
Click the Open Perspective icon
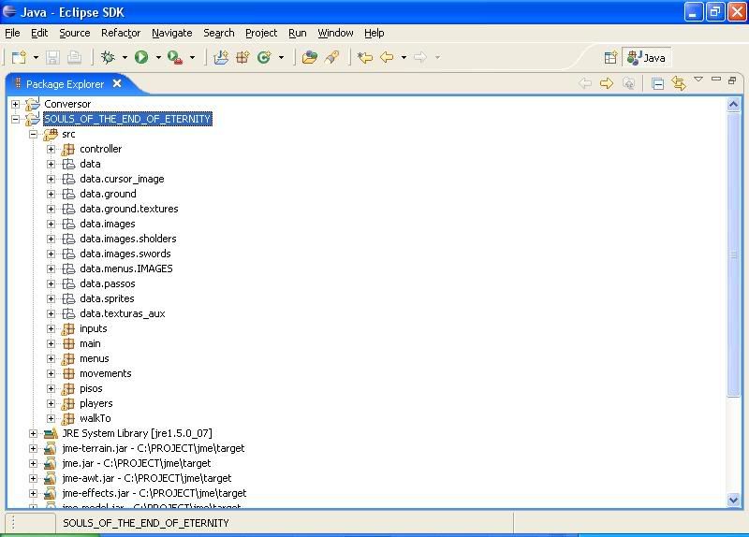pos(610,58)
